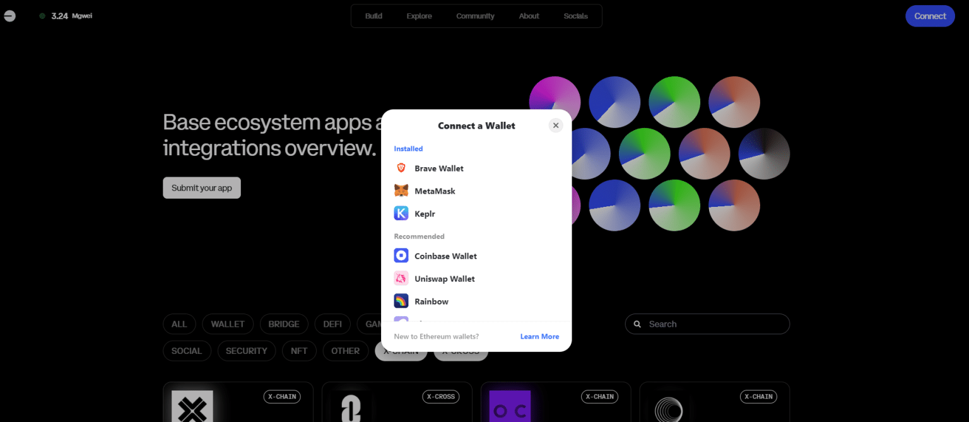Open the Explore menu
The width and height of the screenshot is (969, 422).
[419, 16]
